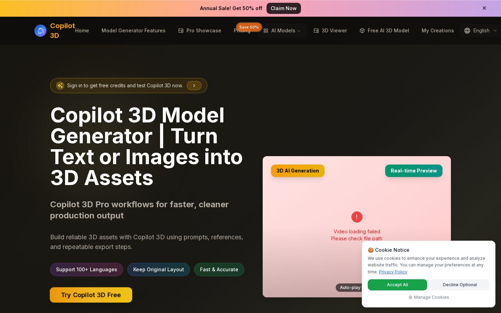Click Try Copilot 3D Free button
Image resolution: width=501 pixels, height=313 pixels.
(91, 295)
